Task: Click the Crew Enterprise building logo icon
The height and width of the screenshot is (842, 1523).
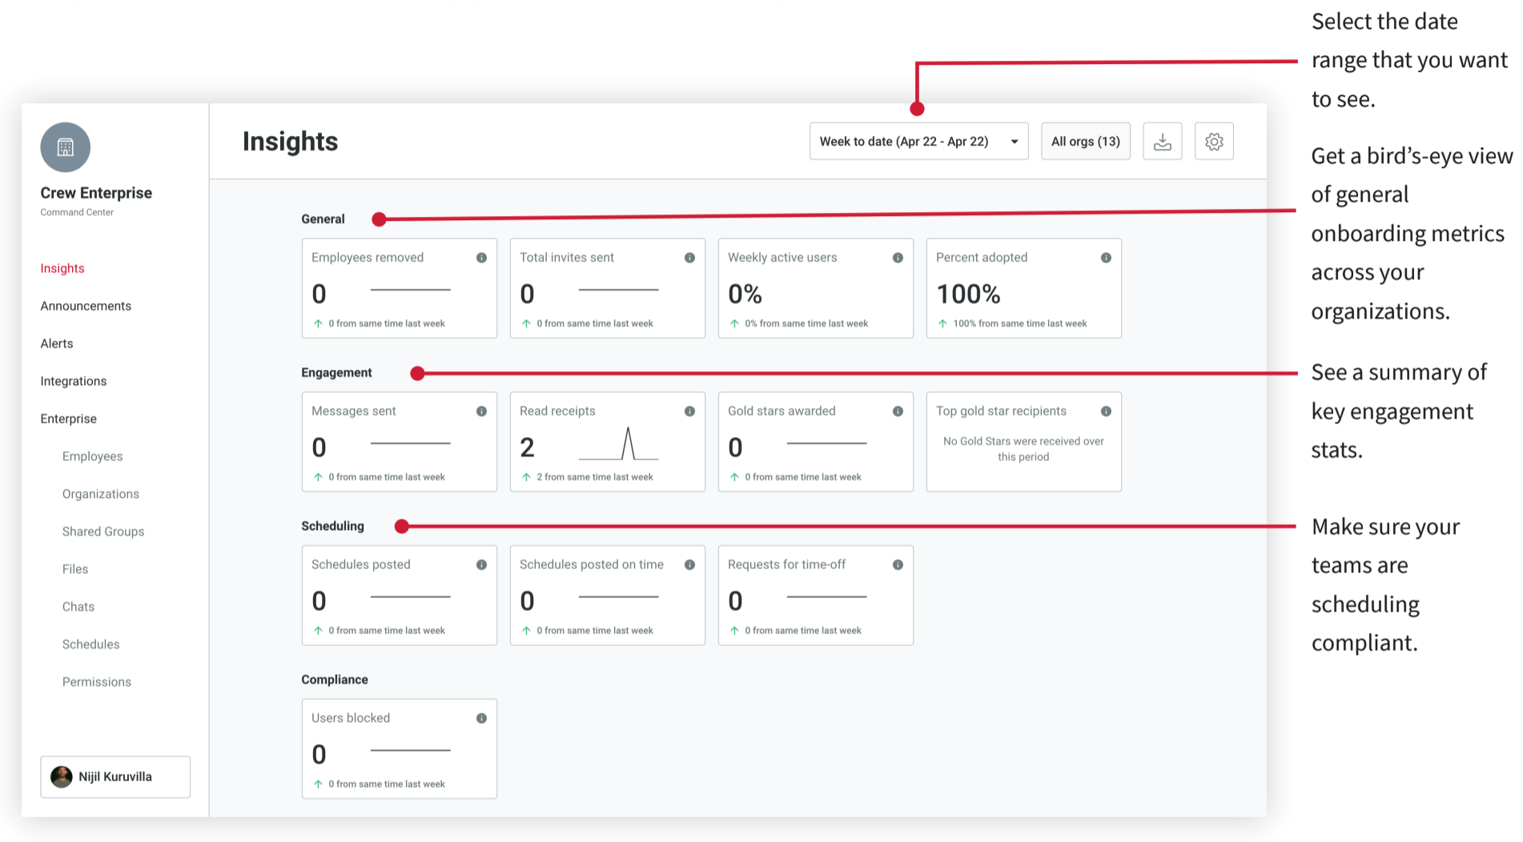Action: click(66, 147)
